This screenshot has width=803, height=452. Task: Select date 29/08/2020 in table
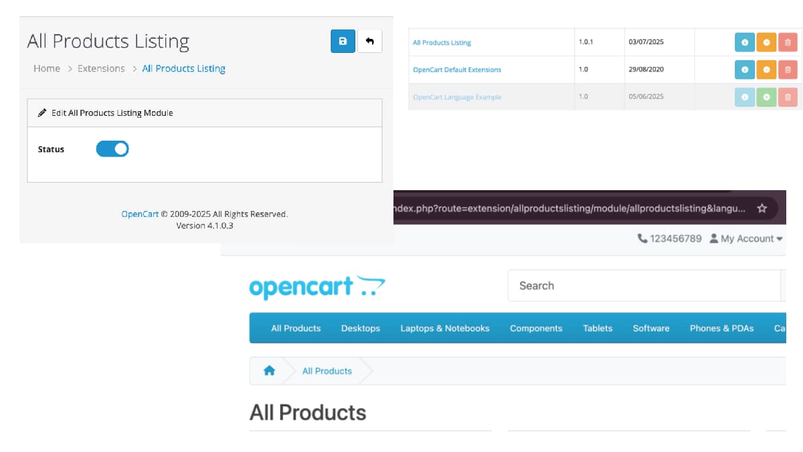(x=646, y=69)
